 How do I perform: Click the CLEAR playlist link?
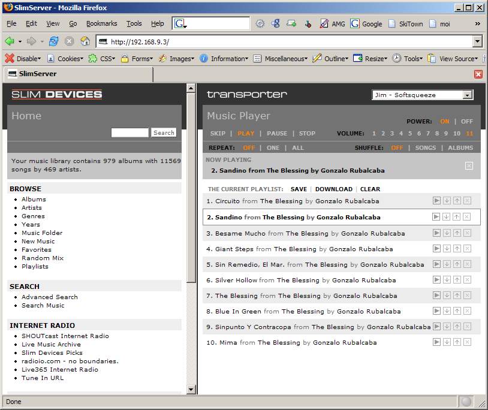pyautogui.click(x=370, y=189)
